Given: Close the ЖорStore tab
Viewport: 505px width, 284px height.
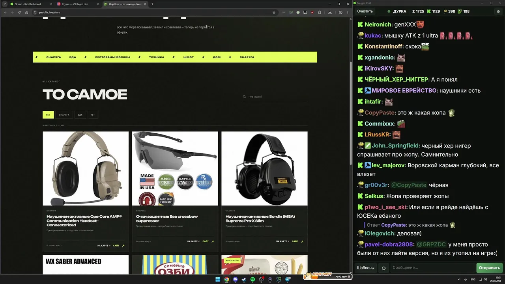Looking at the screenshot, I should click(x=145, y=4).
